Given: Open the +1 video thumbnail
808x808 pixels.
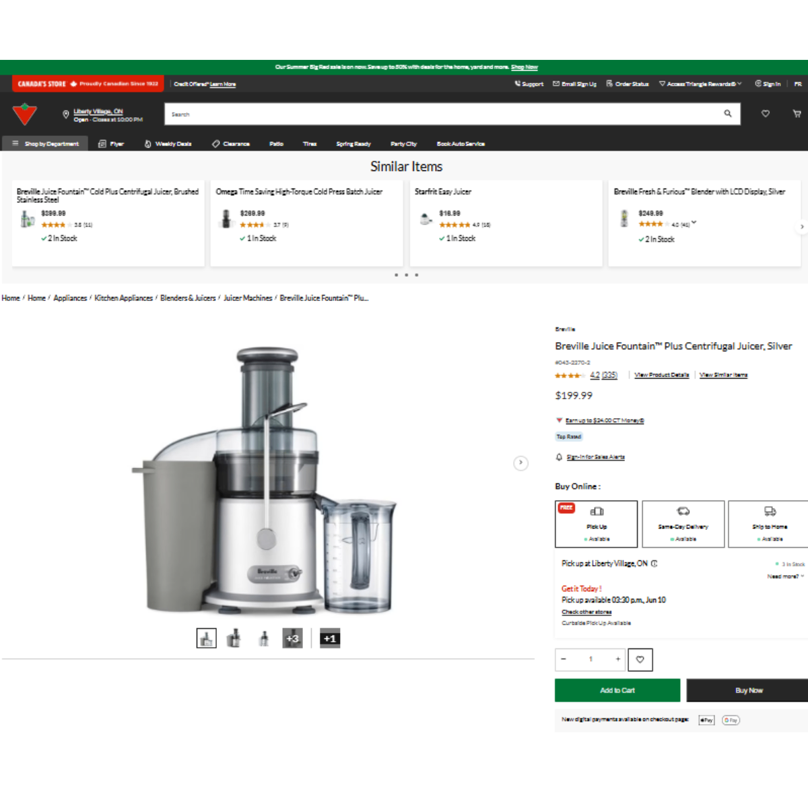Looking at the screenshot, I should click(329, 638).
